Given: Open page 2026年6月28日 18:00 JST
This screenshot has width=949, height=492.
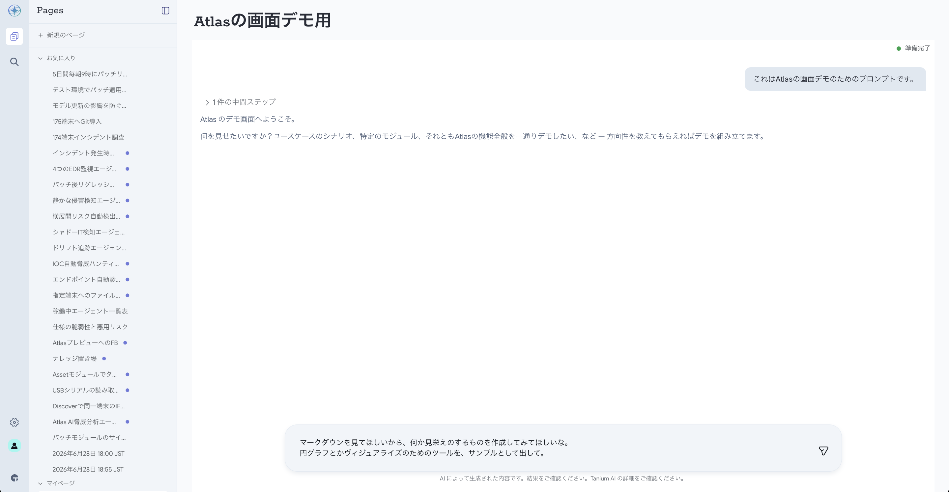Looking at the screenshot, I should (x=88, y=454).
